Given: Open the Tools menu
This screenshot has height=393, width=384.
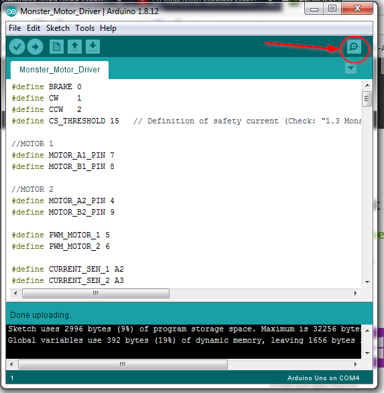Looking at the screenshot, I should pos(84,28).
